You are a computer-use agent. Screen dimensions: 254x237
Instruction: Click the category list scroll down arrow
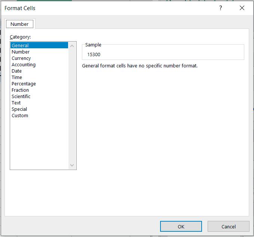pyautogui.click(x=72, y=165)
